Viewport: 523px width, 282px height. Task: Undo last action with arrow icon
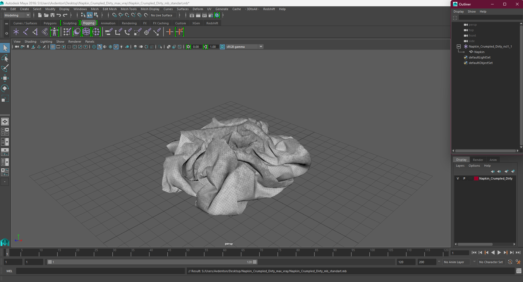[59, 15]
